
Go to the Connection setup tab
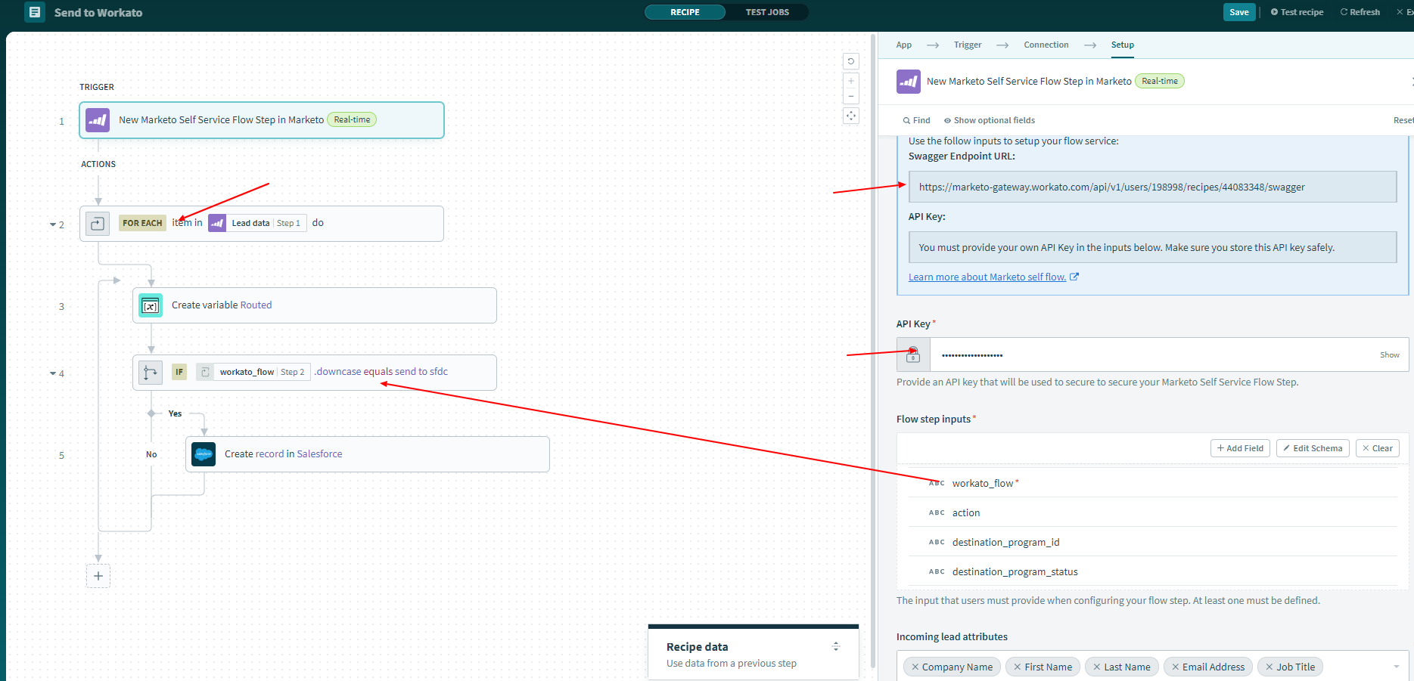point(1046,45)
